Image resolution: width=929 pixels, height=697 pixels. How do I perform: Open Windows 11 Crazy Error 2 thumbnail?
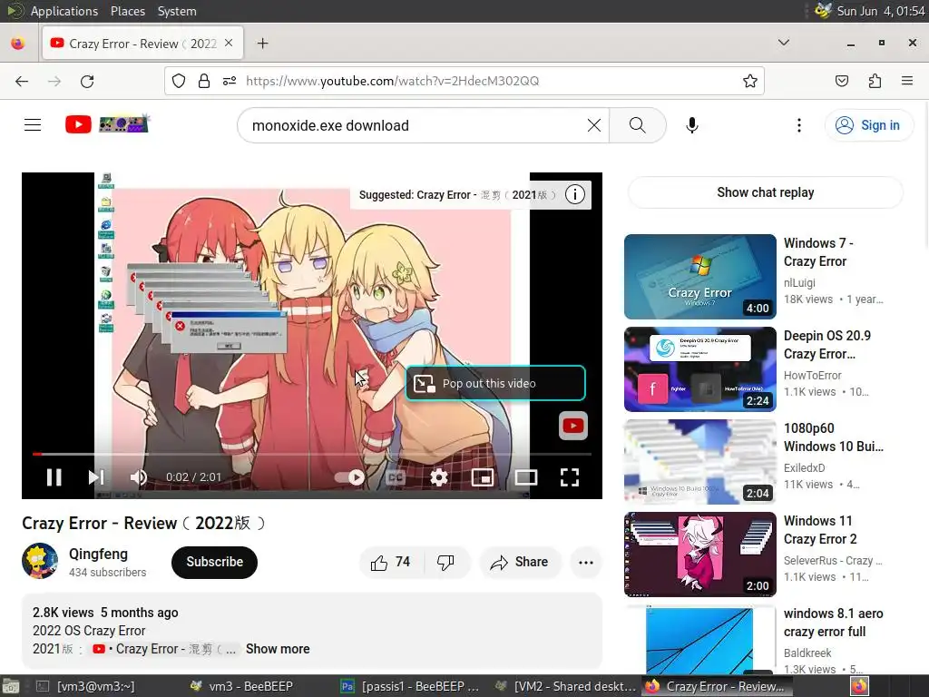699,555
